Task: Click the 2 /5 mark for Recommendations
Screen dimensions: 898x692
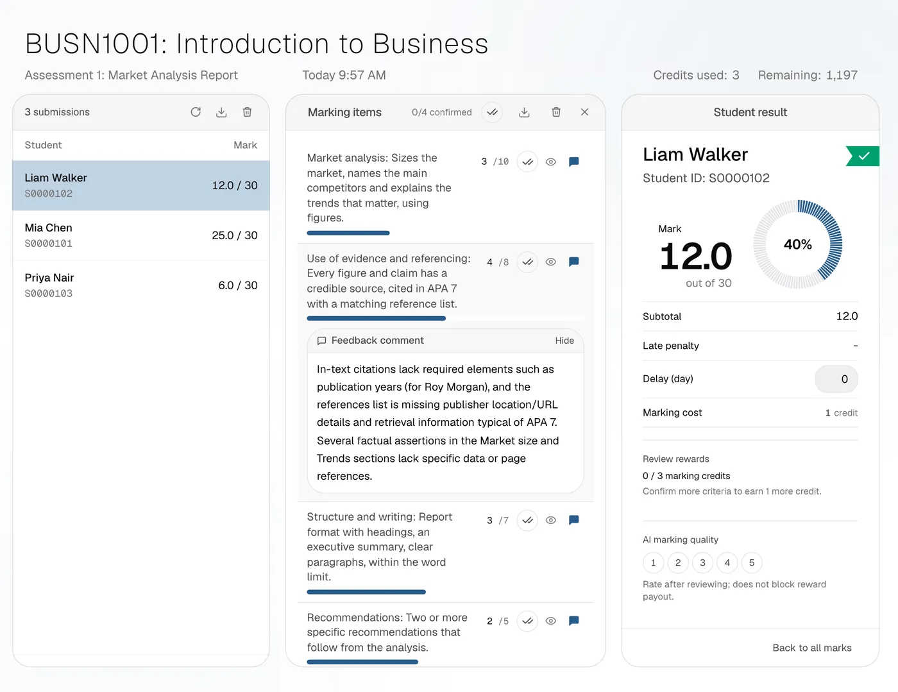Action: 497,621
